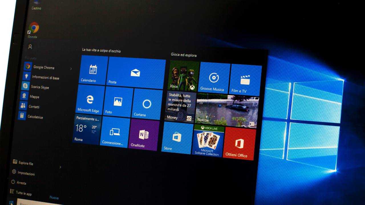The width and height of the screenshot is (365, 205).
Task: Open Contatti from the app list
Action: pyautogui.click(x=29, y=106)
